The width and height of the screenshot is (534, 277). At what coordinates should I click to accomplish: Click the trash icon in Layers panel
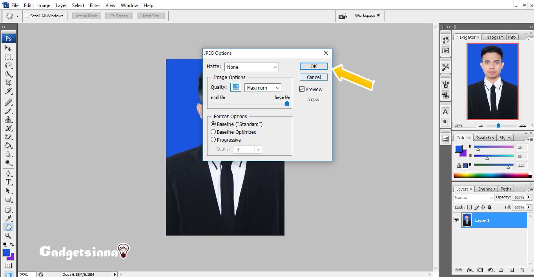point(522,270)
